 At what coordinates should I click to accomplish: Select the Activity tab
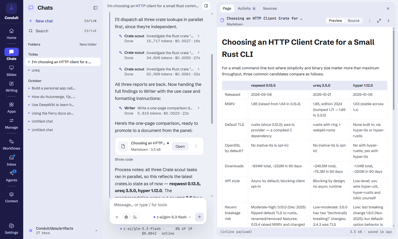tap(247, 9)
